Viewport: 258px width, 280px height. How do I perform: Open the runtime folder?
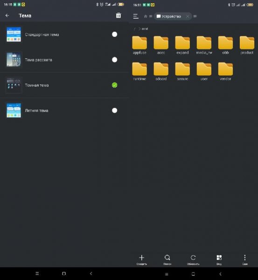[x=139, y=71]
